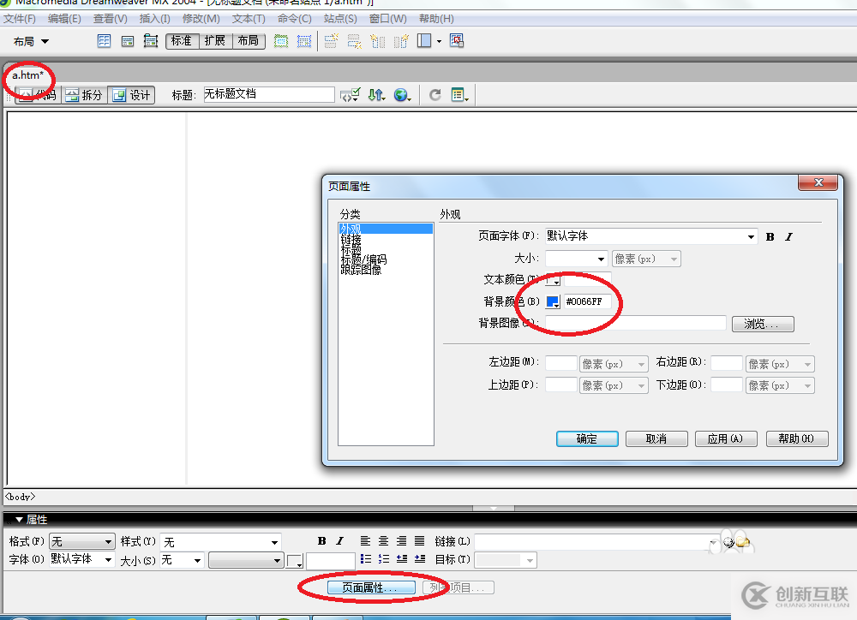
Task: Click the preview in browser globe icon
Action: (401, 94)
